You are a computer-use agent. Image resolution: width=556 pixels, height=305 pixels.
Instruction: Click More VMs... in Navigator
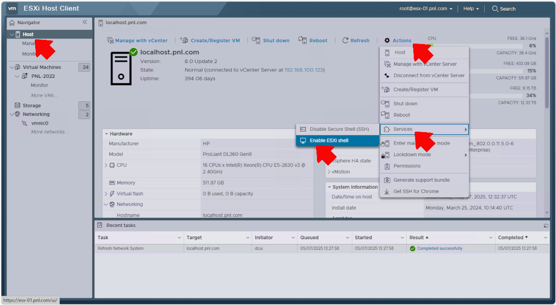click(x=44, y=95)
